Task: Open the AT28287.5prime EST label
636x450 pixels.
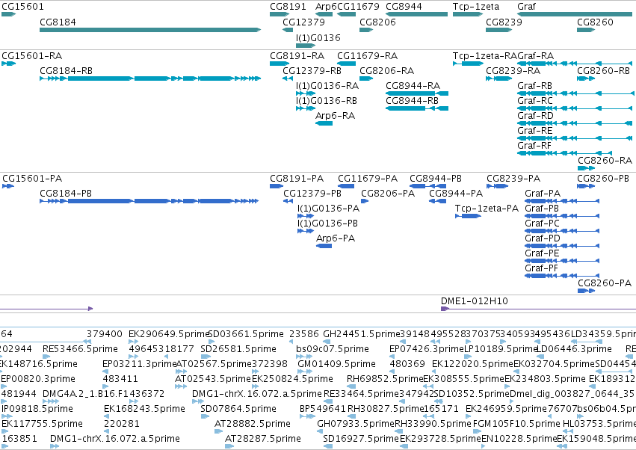Action: (x=263, y=439)
